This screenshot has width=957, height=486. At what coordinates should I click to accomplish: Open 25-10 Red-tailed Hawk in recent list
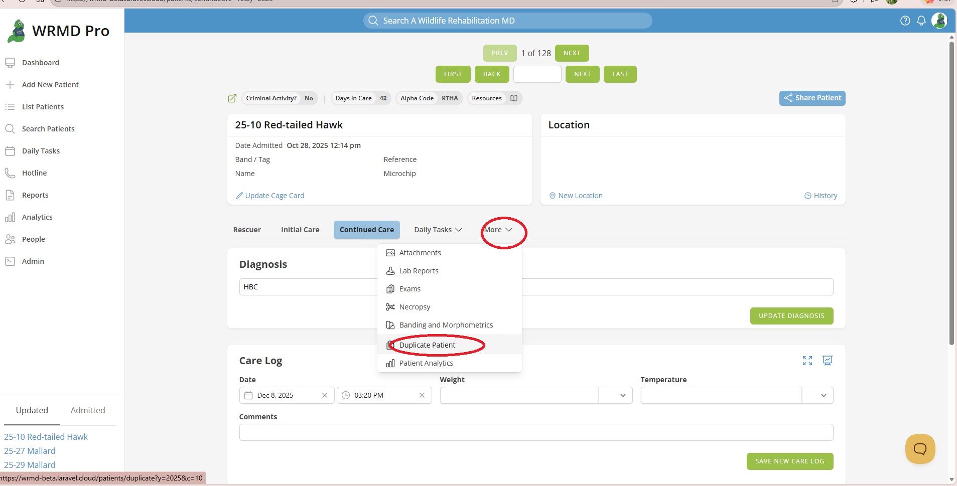[46, 437]
